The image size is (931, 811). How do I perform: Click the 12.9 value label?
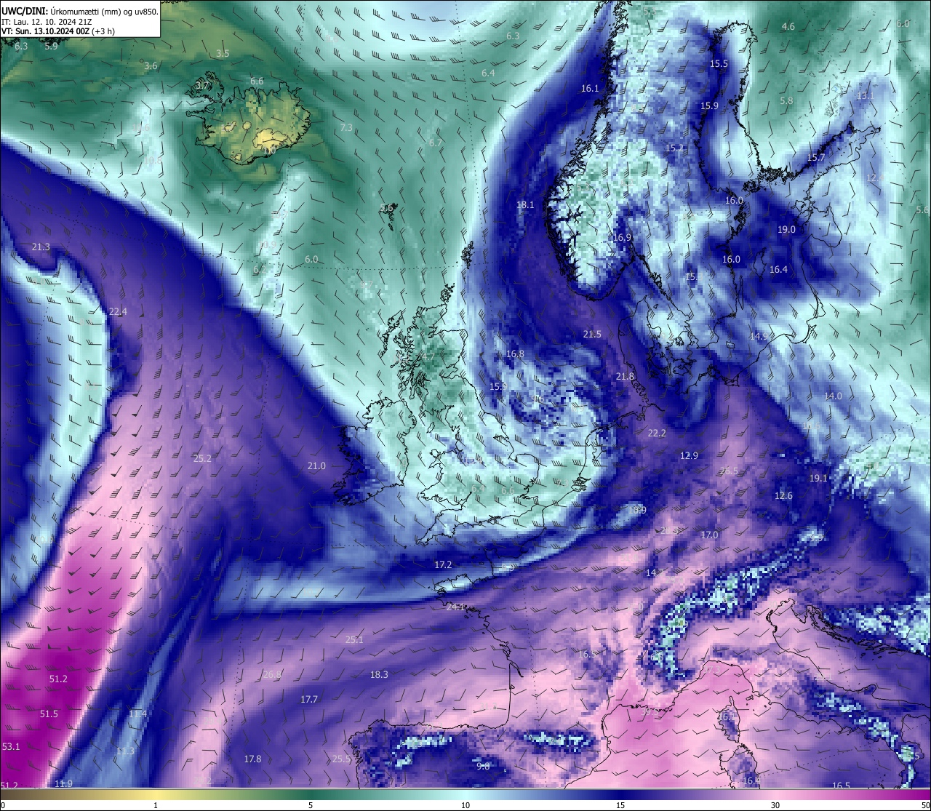click(x=689, y=456)
